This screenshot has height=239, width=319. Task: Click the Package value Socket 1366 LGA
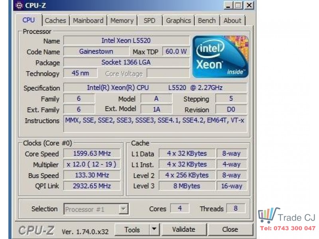pyautogui.click(x=126, y=62)
